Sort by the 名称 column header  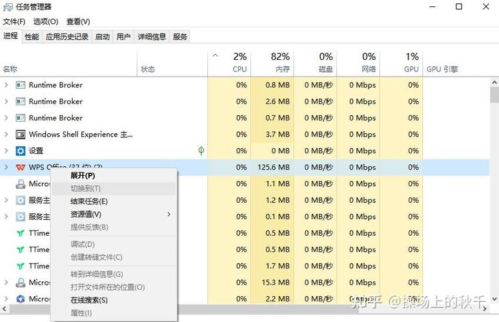68,63
